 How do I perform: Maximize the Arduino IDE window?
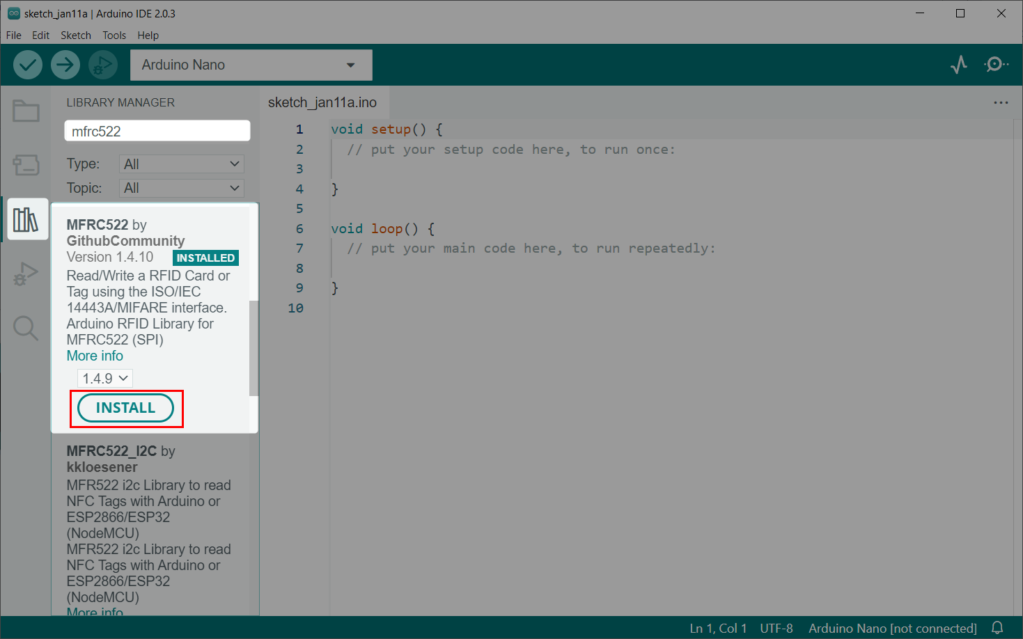point(960,13)
